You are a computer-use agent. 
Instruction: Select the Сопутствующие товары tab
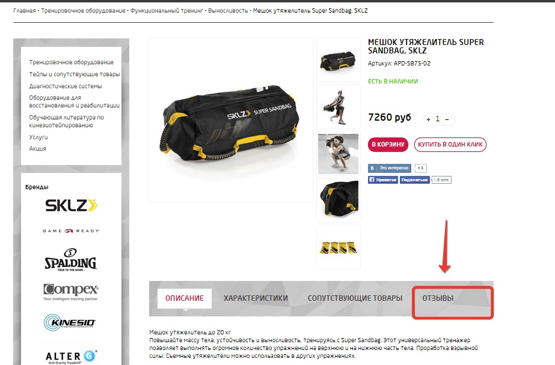pyautogui.click(x=355, y=298)
